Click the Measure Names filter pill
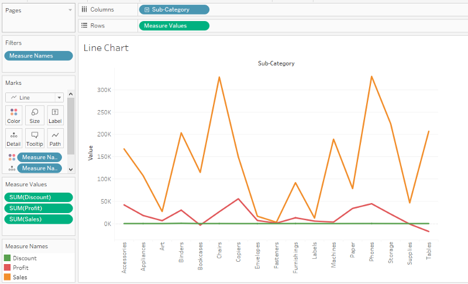This screenshot has width=468, height=284. point(39,56)
